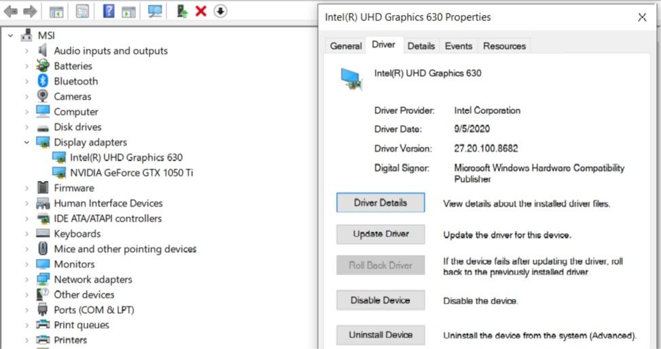Viewport: 661px width, 349px height.
Task: Switch to the Resources tab
Action: click(504, 46)
